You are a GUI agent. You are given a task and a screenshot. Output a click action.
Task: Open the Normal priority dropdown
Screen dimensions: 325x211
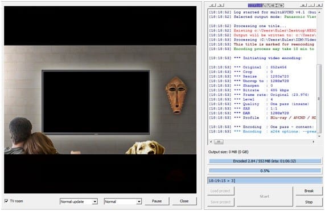pos(123,201)
